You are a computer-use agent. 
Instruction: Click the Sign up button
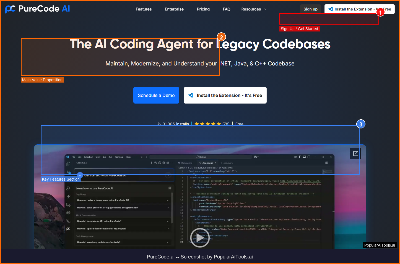(x=310, y=9)
